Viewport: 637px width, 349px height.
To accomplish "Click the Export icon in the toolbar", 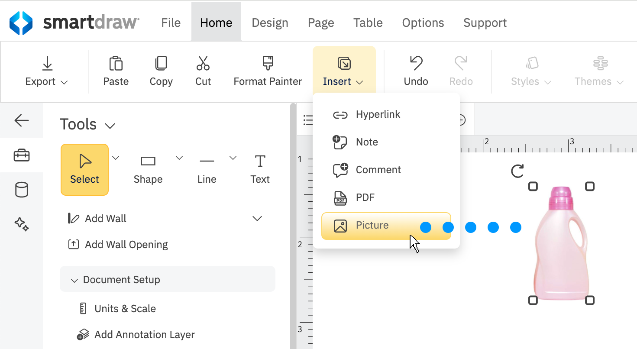I will 47,64.
